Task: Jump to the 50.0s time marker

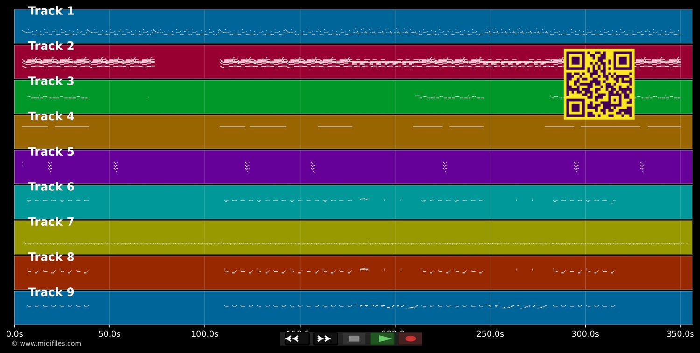Action: [x=109, y=334]
